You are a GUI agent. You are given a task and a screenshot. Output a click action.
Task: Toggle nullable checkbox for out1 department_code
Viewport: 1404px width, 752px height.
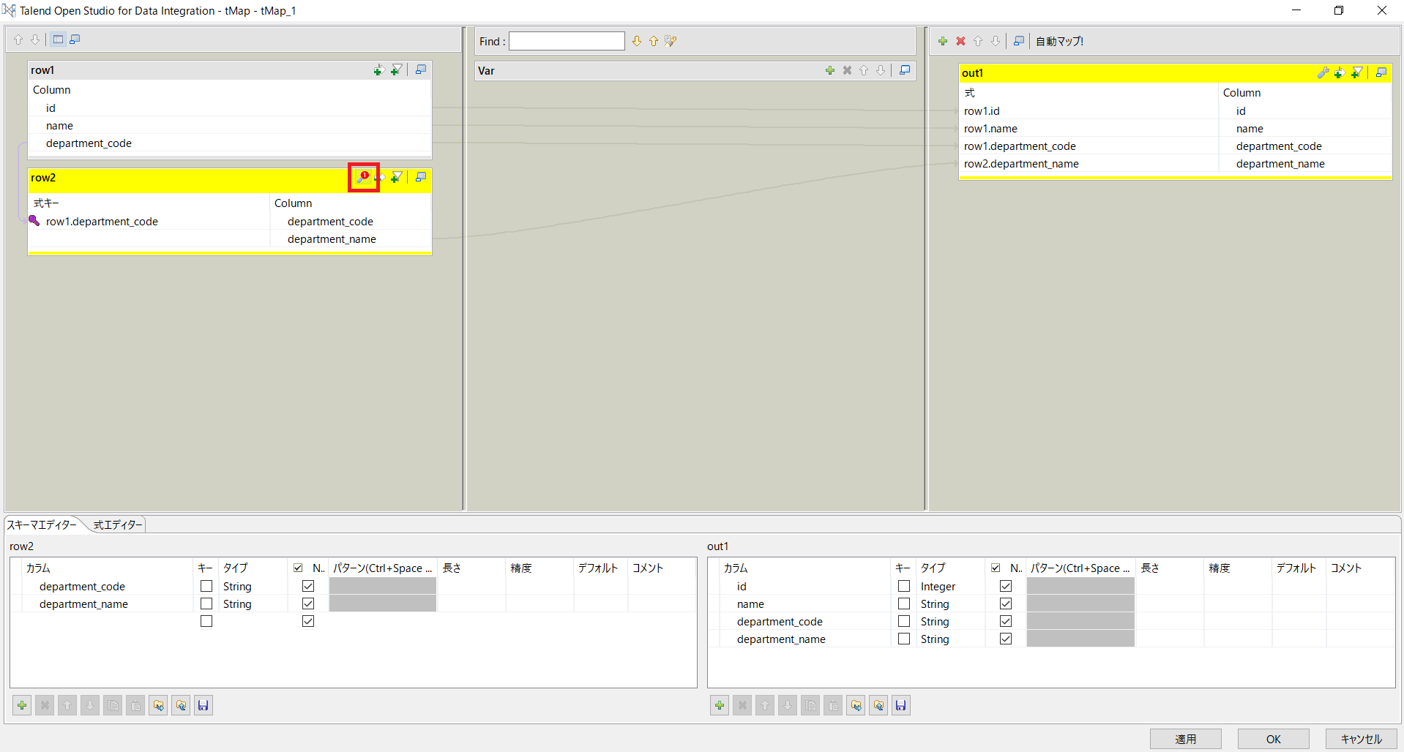(x=1006, y=621)
